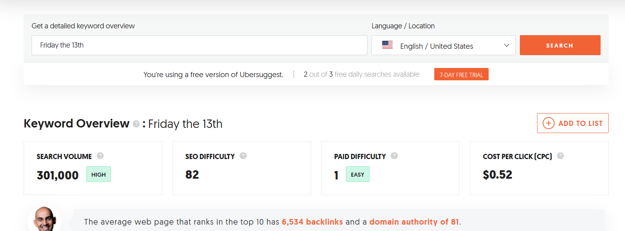Open the Cost Per Click help icon
This screenshot has height=231, width=625.
pos(560,156)
